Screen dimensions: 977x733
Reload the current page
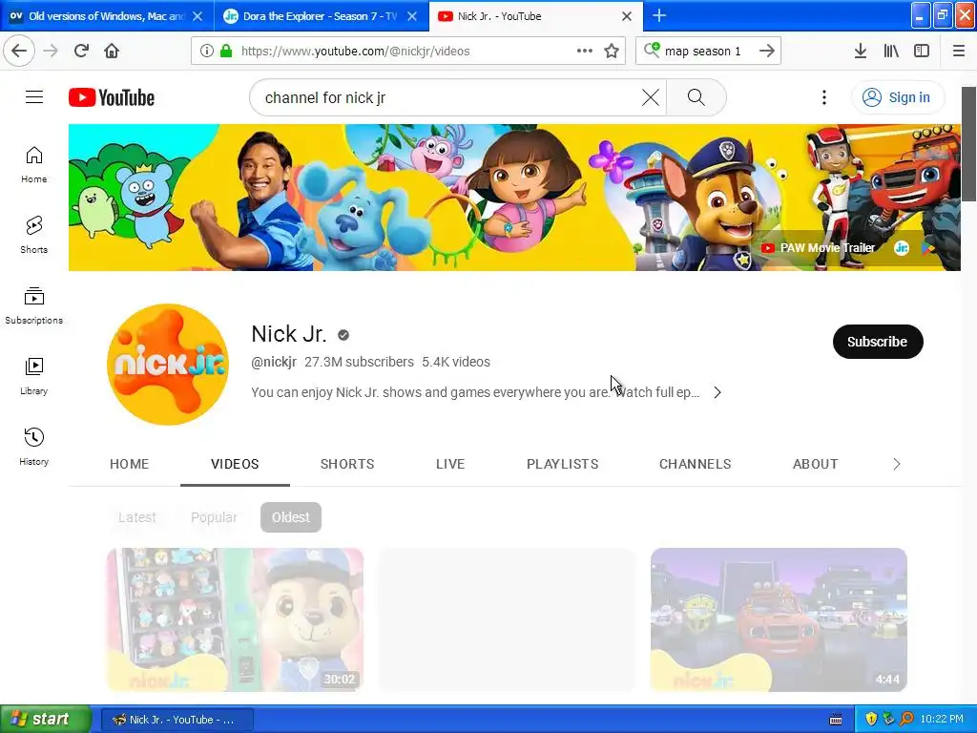tap(81, 51)
